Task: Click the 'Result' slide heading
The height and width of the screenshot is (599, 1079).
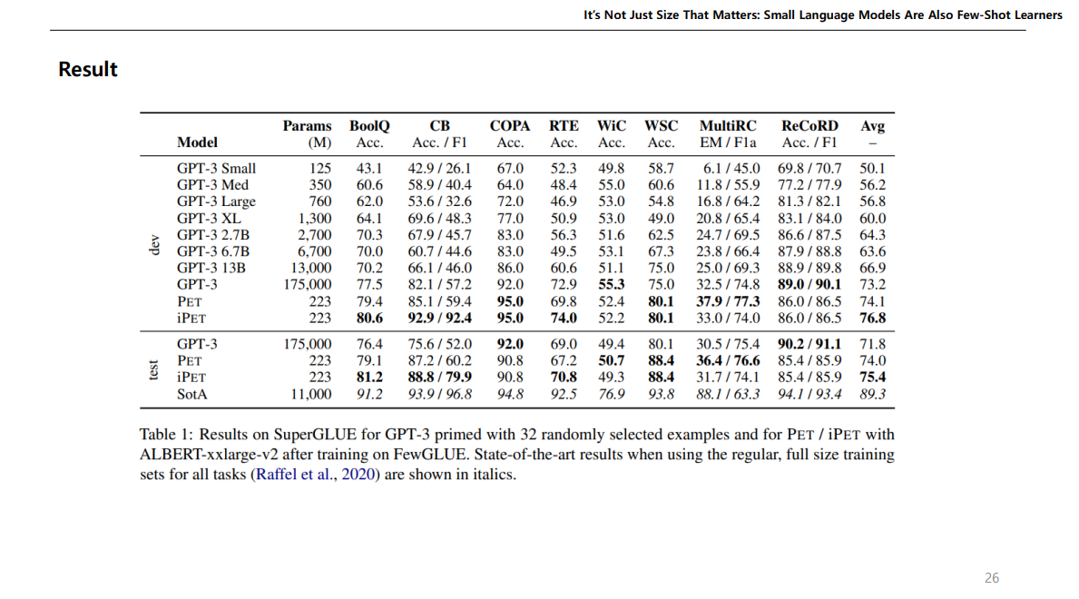Action: [87, 70]
